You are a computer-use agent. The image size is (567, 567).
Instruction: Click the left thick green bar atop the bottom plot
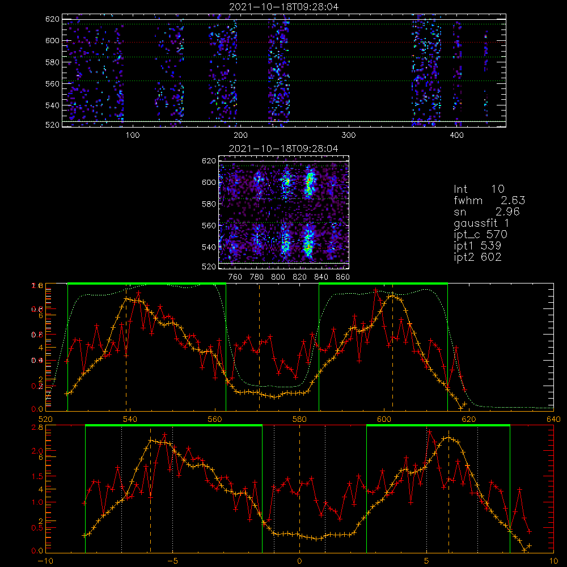pyautogui.click(x=174, y=426)
